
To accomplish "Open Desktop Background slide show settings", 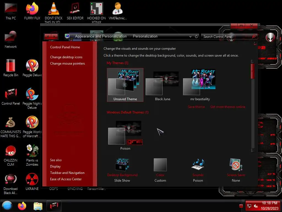I will click(122, 170).
